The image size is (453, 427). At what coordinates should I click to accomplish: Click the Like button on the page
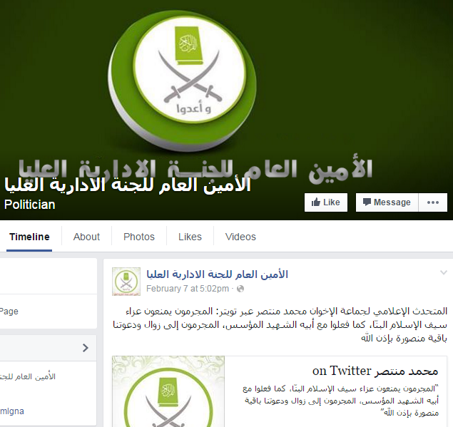[x=326, y=202]
